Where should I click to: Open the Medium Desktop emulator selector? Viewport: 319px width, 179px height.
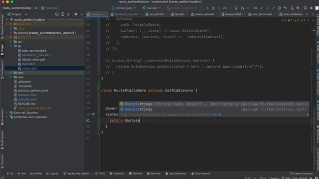pos(184,8)
